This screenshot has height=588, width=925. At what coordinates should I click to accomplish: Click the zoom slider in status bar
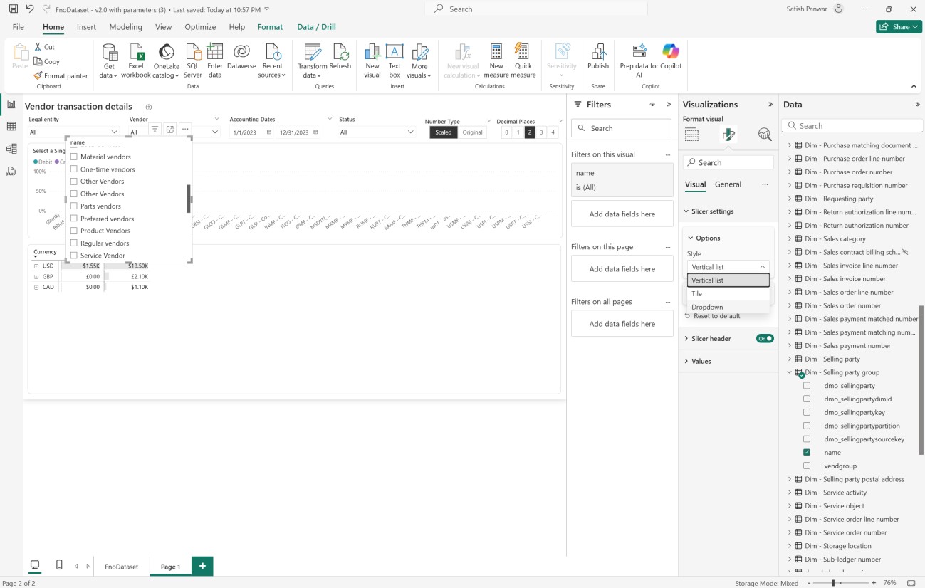pyautogui.click(x=833, y=583)
